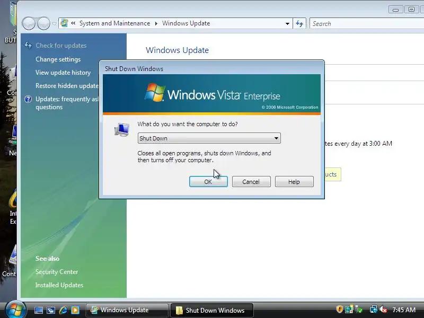The image size is (424, 318).
Task: Click the address bar double-chevron
Action: [73, 23]
